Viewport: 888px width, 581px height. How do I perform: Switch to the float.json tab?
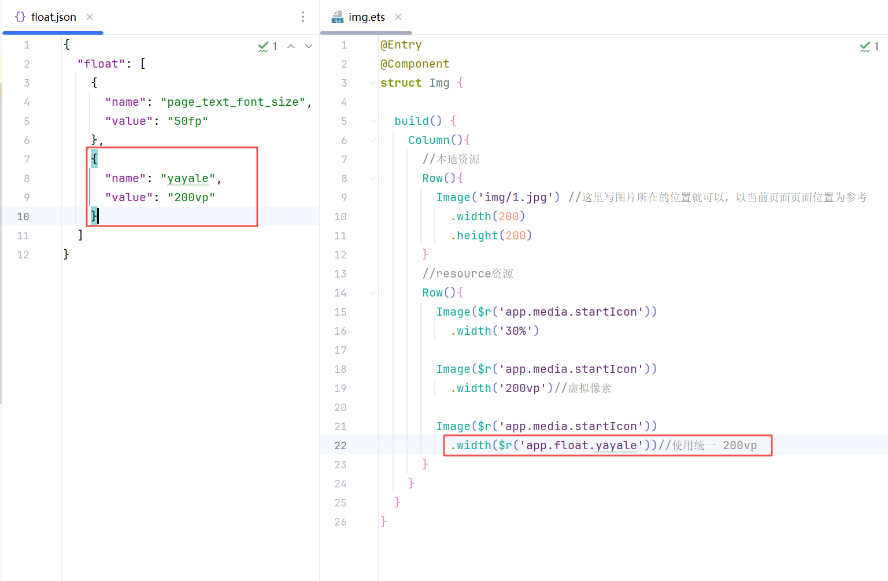pos(53,17)
